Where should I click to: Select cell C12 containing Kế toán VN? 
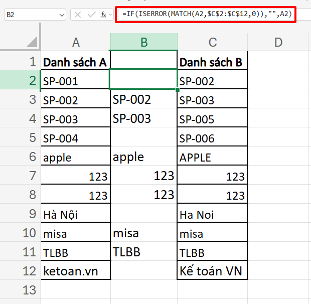pos(212,271)
